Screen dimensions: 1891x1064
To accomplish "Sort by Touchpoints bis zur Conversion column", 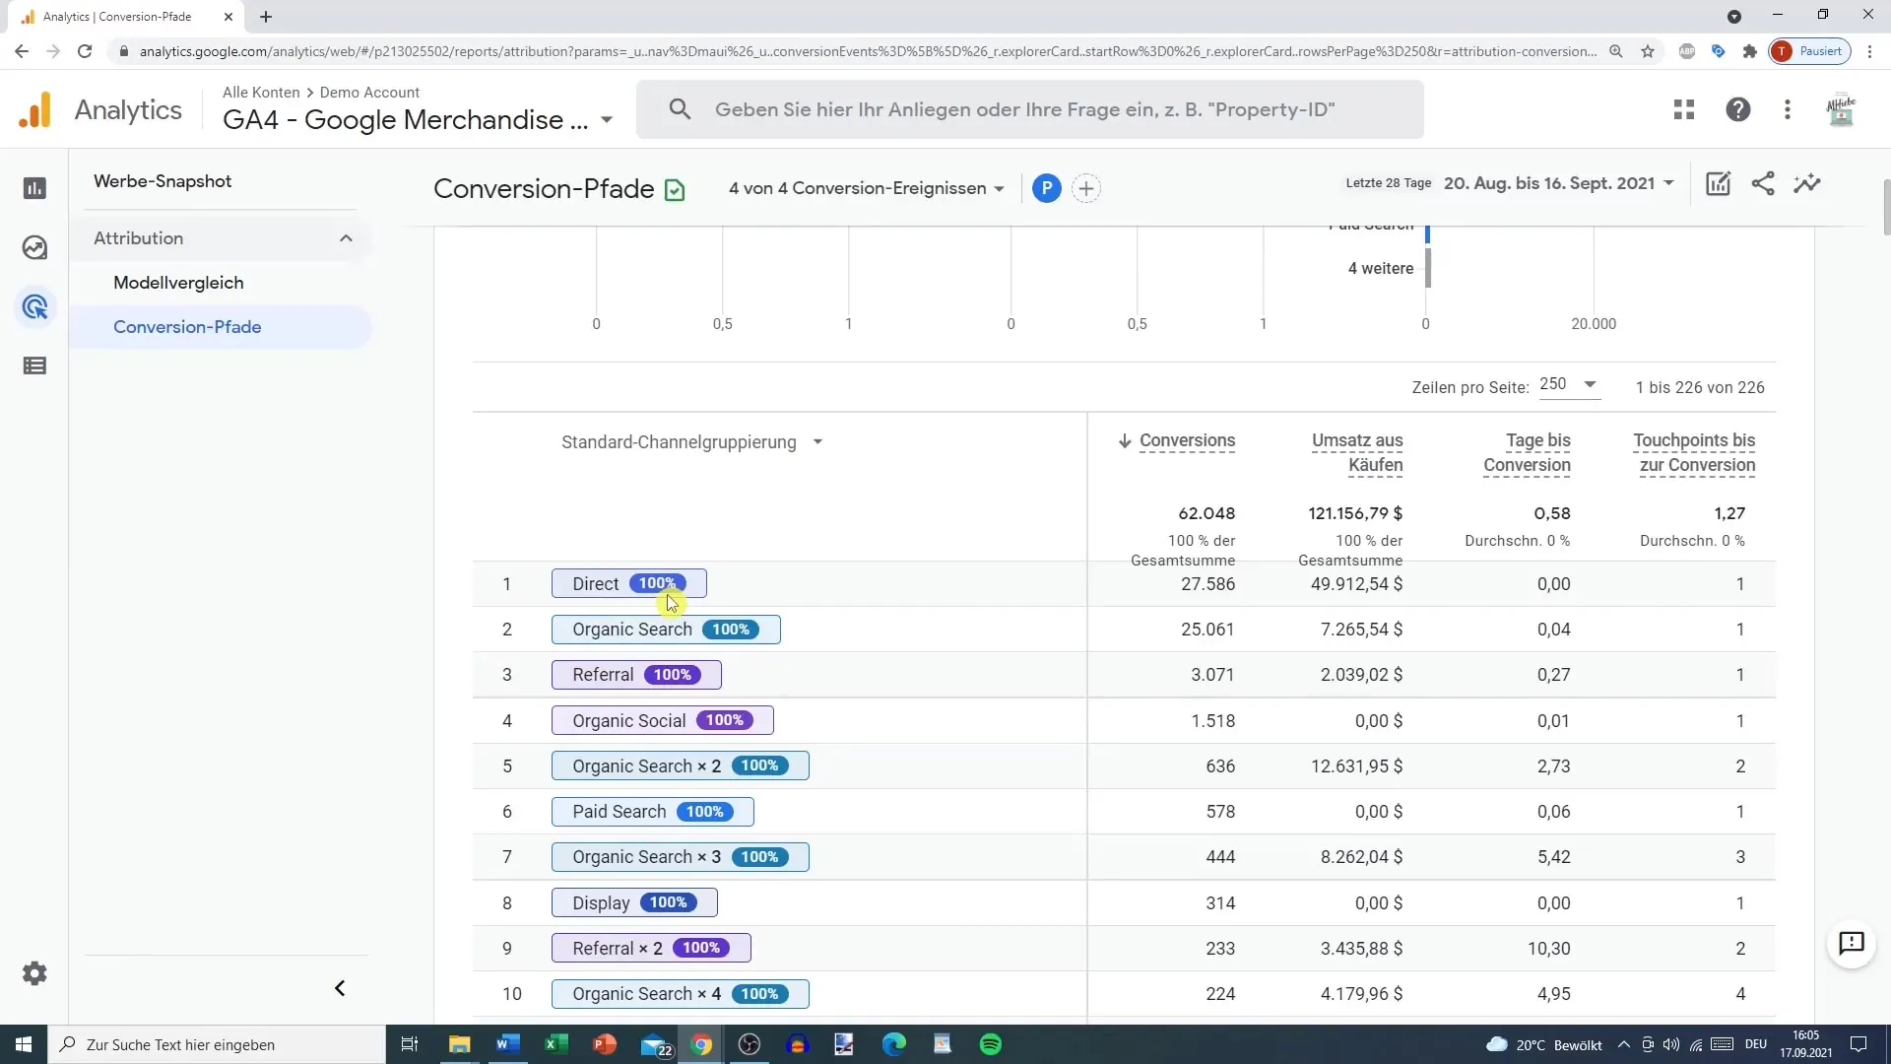I will (x=1694, y=453).
